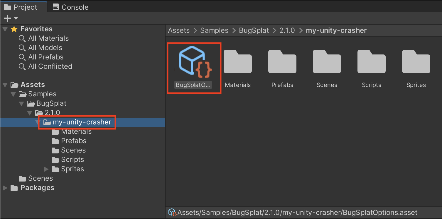Expand the Packages tree arrow
This screenshot has width=442, height=219.
click(5, 188)
